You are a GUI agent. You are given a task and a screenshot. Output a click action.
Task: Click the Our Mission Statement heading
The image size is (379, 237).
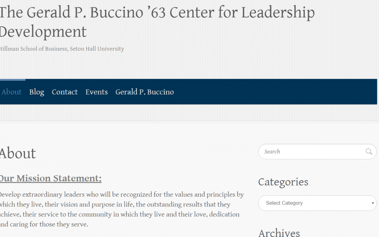tap(51, 178)
